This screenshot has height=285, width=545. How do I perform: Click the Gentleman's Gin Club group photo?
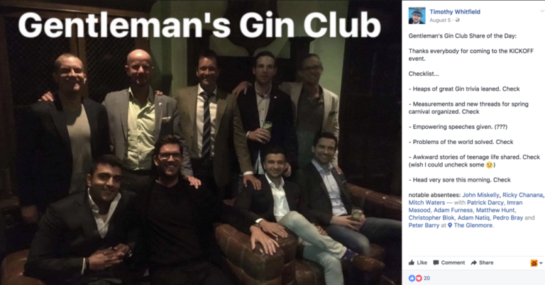201,142
